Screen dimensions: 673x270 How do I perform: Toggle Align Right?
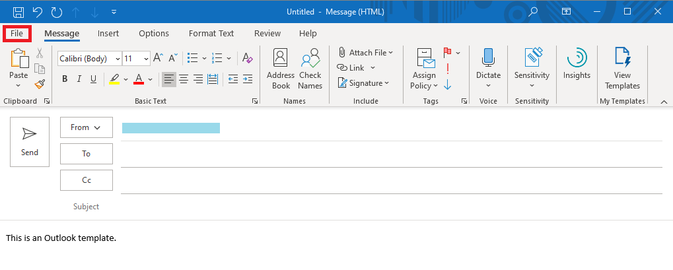coord(198,79)
